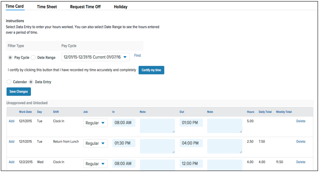This screenshot has width=320, height=173.
Task: Click the Unapproved and Unlocked section heading
Action: tap(27, 103)
